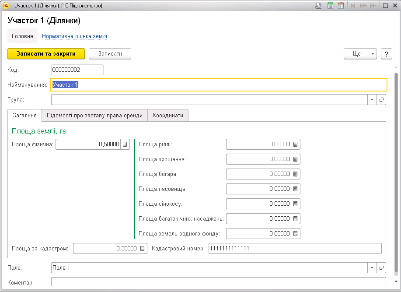Image resolution: width=401 pixels, height=292 pixels.
Task: Open calculator for Площа фізична field
Action: (125, 144)
